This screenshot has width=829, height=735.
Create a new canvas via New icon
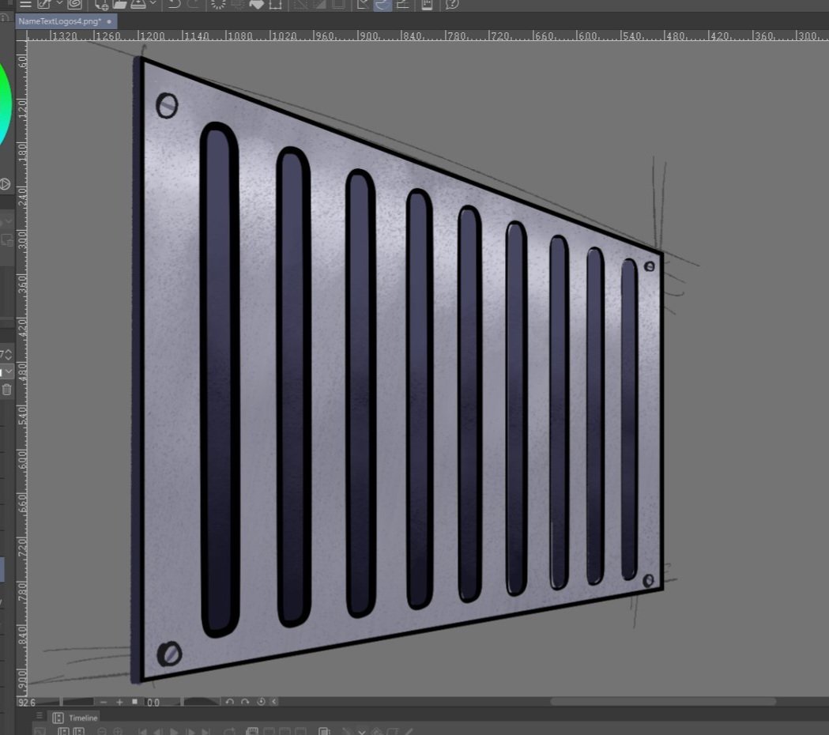(101, 4)
